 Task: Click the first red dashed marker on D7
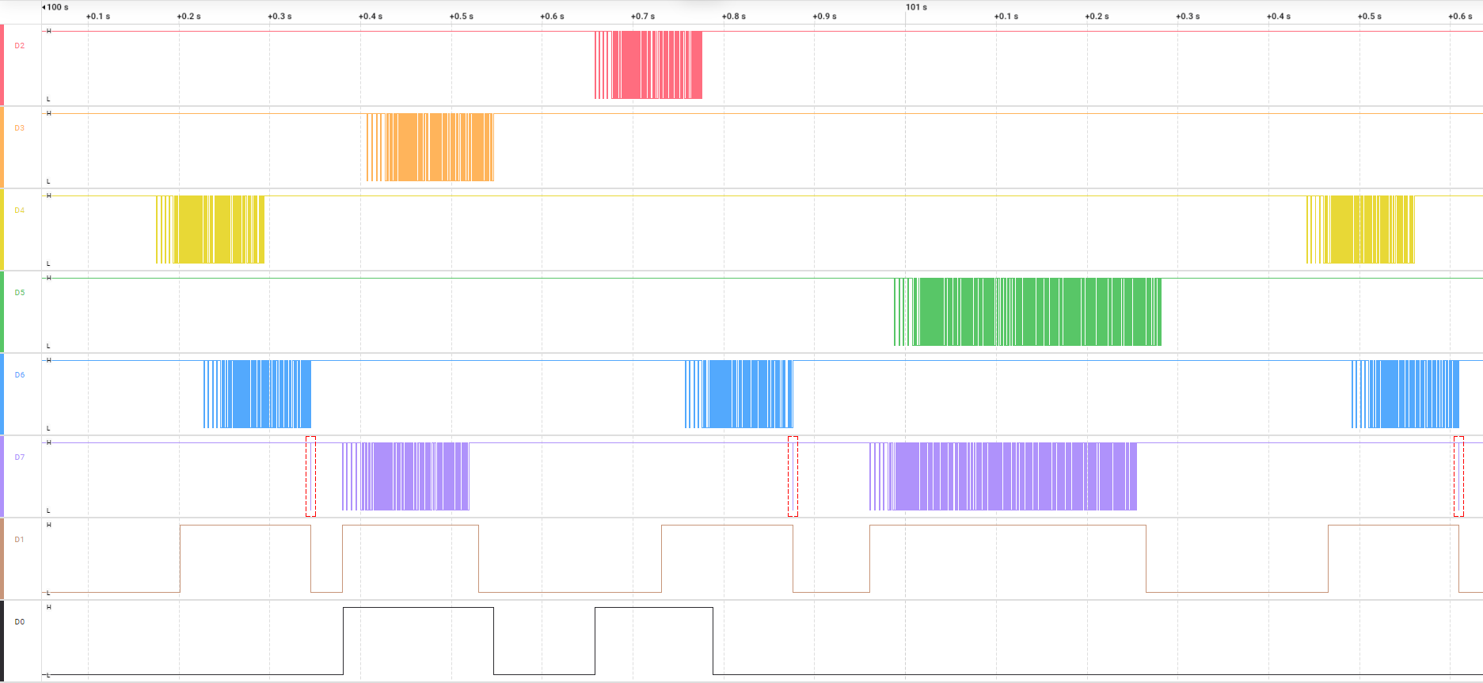(310, 476)
